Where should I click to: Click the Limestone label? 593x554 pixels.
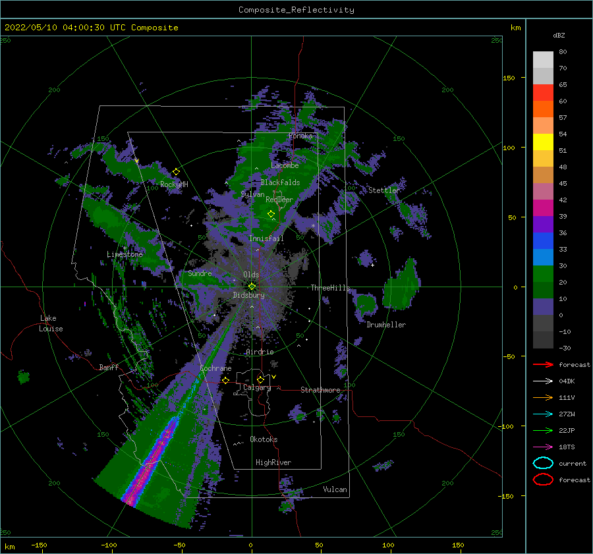pos(125,254)
